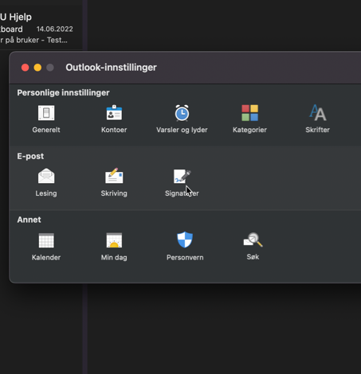Click the E-post section heading
Viewport: 361px width, 374px height.
[30, 156]
